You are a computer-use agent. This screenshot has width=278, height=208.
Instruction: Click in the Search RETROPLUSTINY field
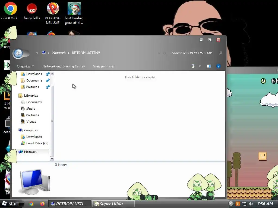(191, 53)
